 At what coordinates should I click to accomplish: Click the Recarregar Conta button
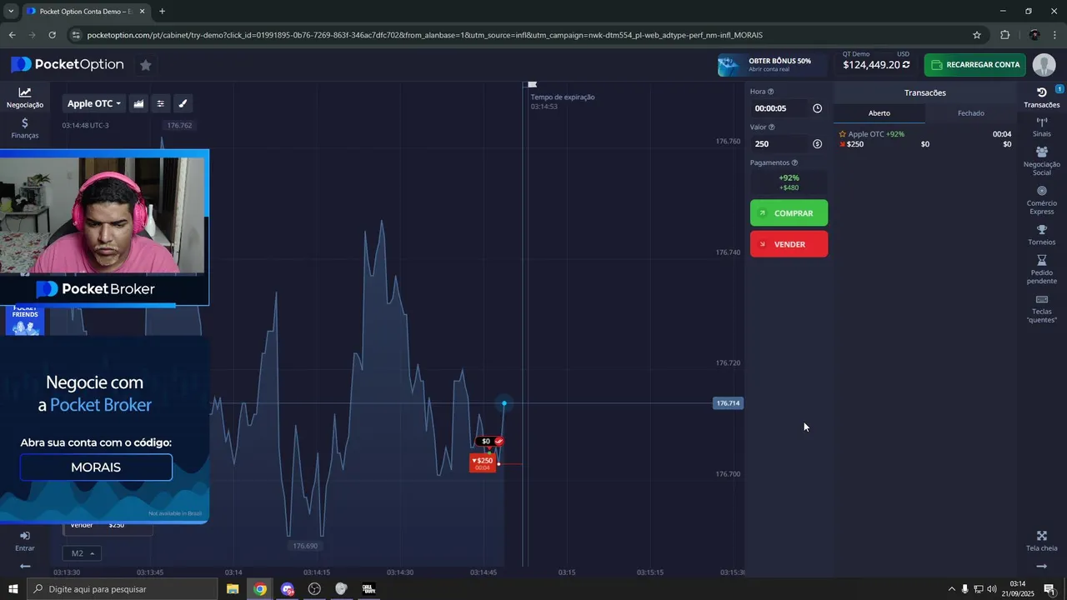[x=974, y=65]
